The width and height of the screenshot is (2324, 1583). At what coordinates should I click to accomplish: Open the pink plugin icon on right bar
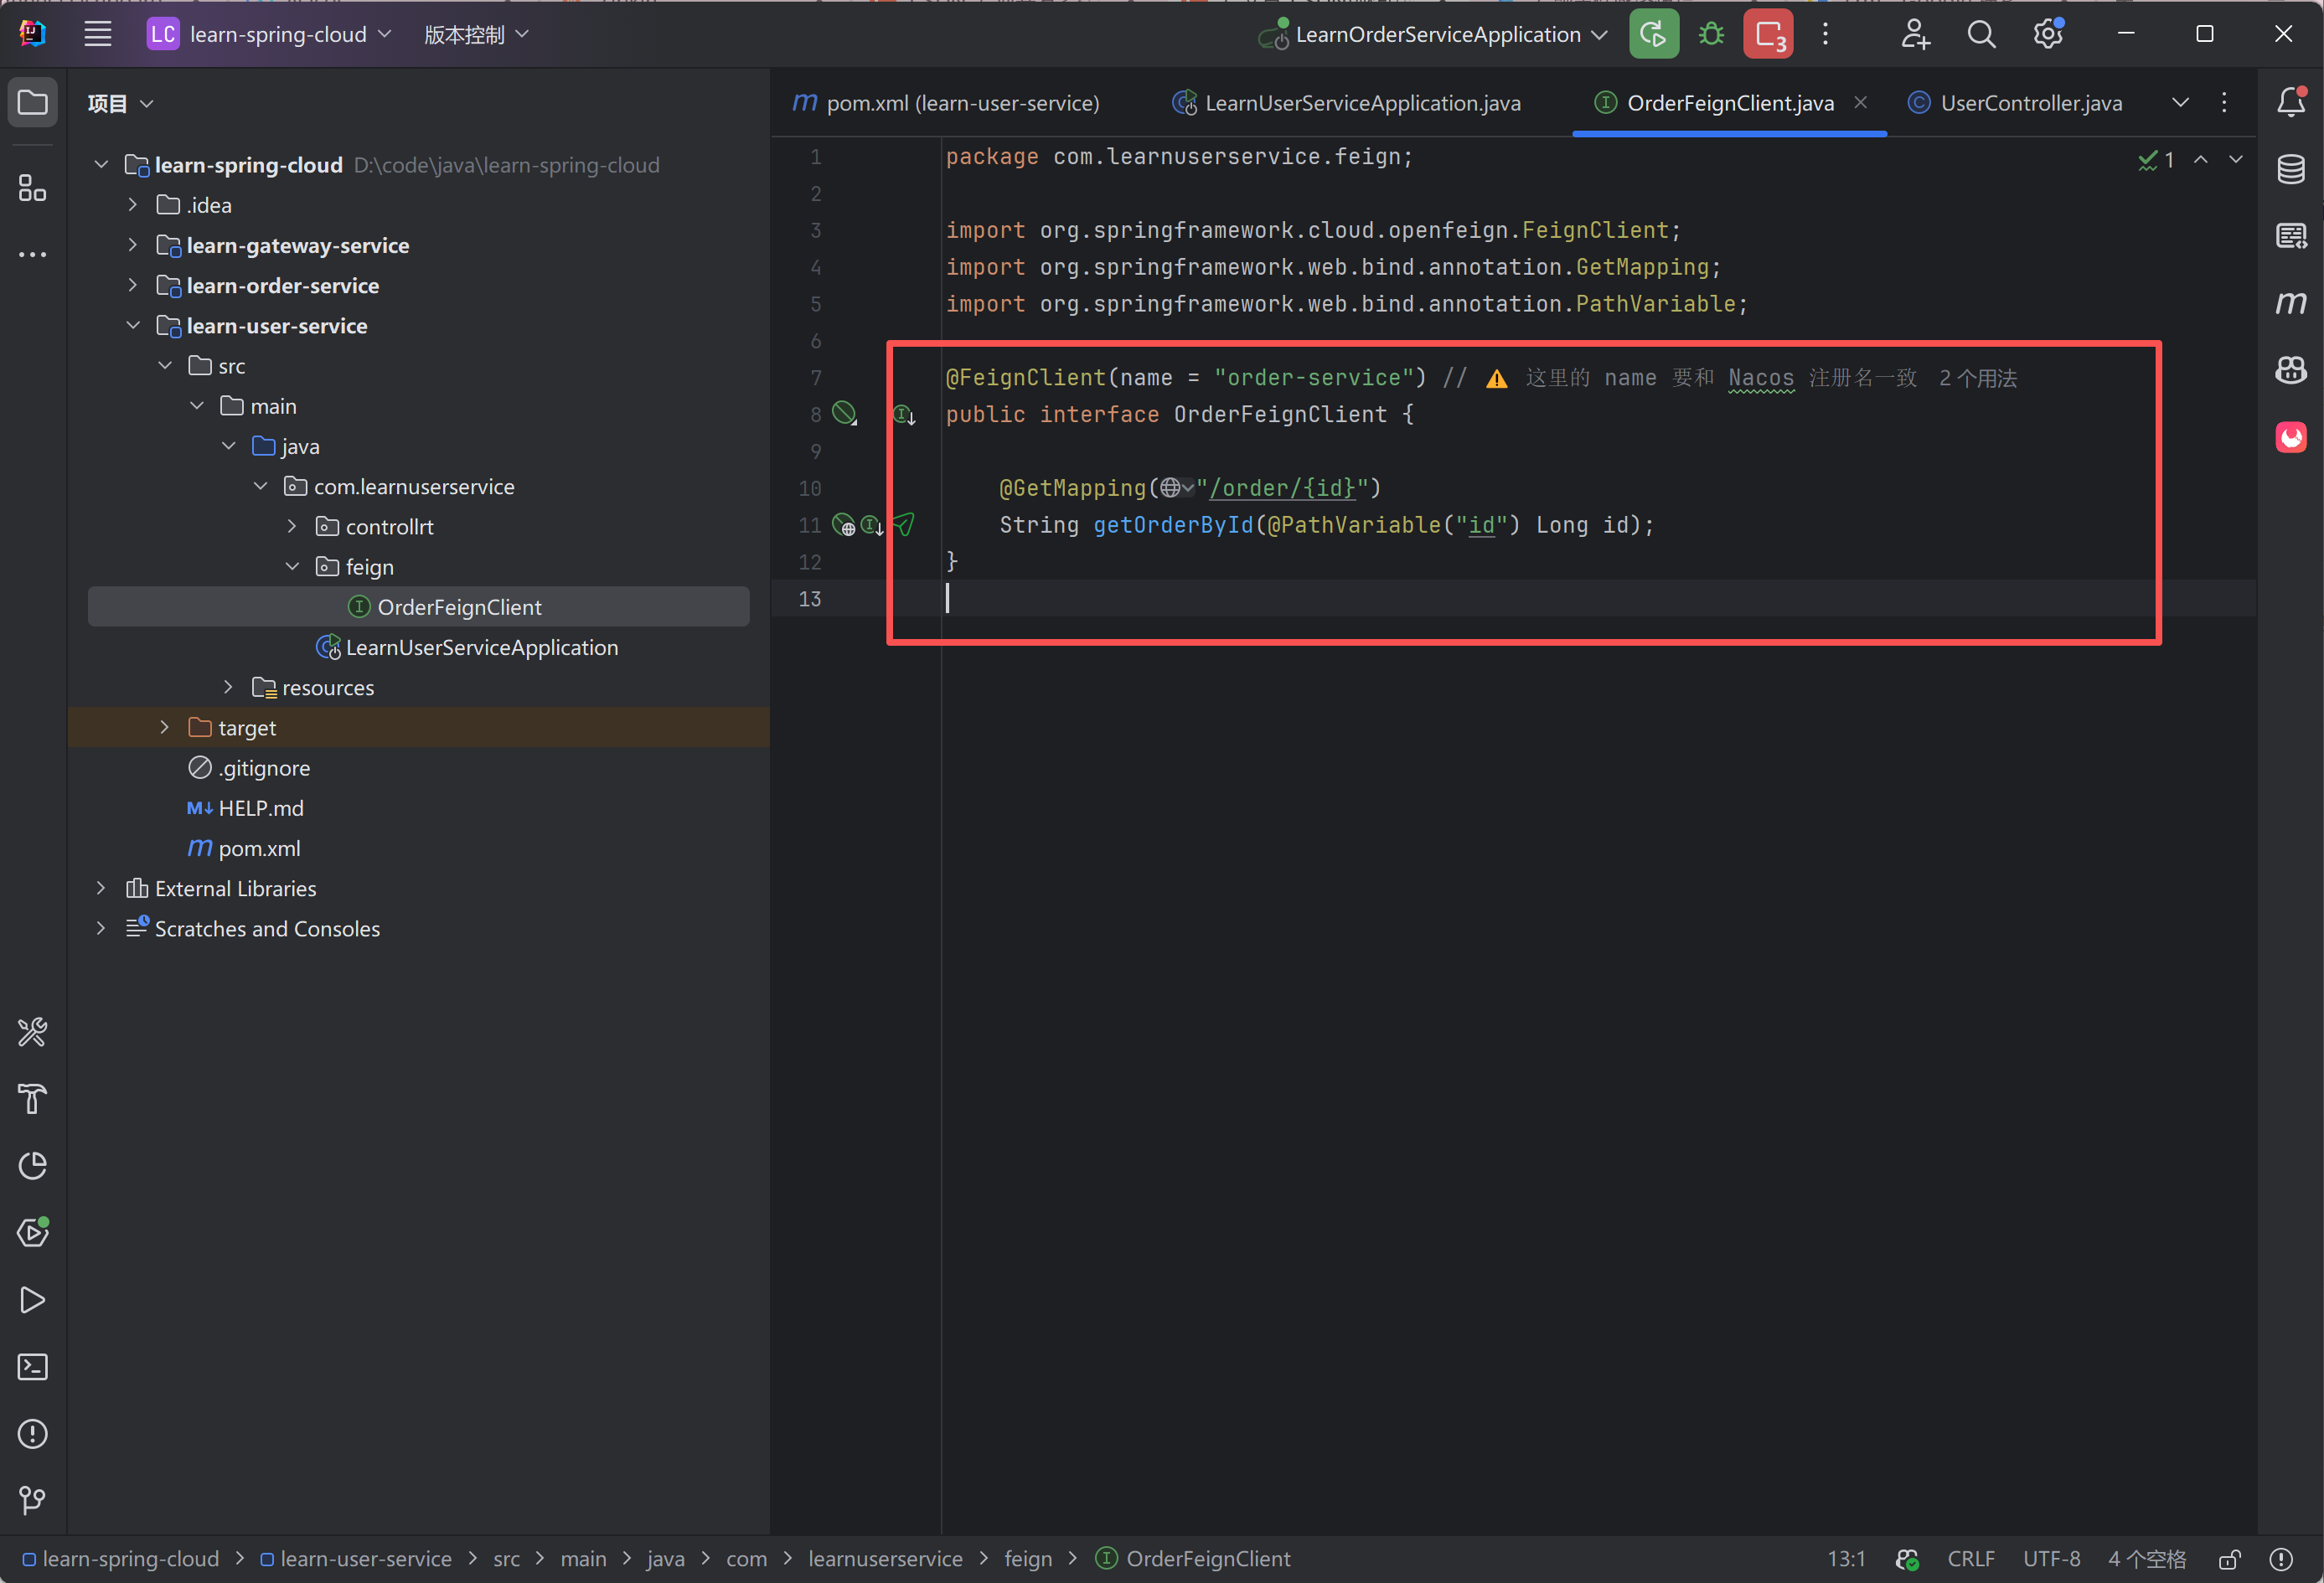2291,437
